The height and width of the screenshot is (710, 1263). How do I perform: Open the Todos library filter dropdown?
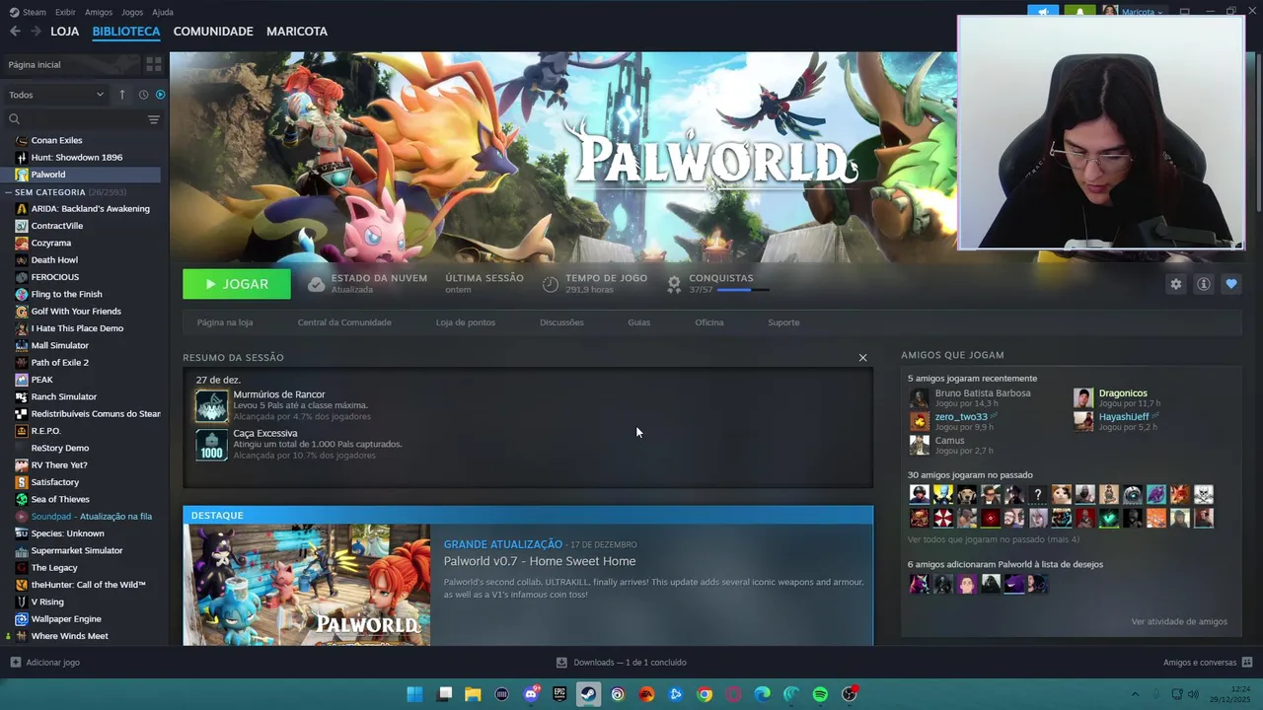[x=56, y=95]
